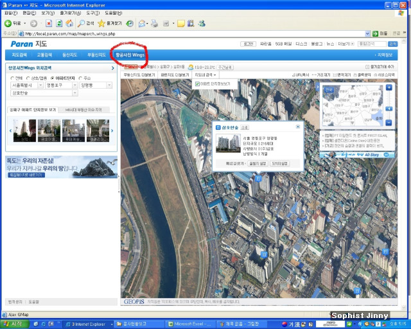
Task: Click the 상세 detail button beside 삼호한솔
Action: tap(245, 127)
